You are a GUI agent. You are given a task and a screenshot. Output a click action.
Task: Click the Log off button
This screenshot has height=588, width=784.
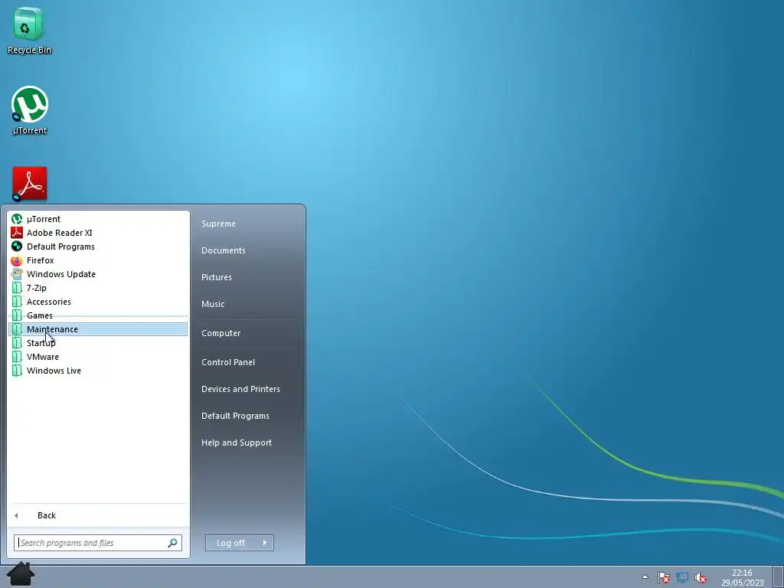click(231, 543)
